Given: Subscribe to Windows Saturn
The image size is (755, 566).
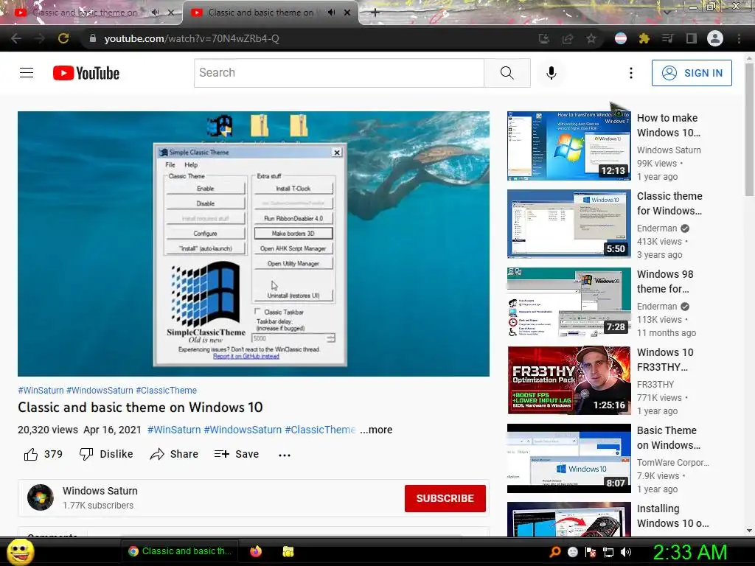Looking at the screenshot, I should click(445, 498).
